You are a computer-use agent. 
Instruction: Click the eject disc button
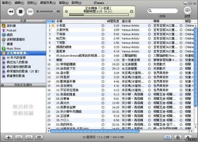point(188,137)
